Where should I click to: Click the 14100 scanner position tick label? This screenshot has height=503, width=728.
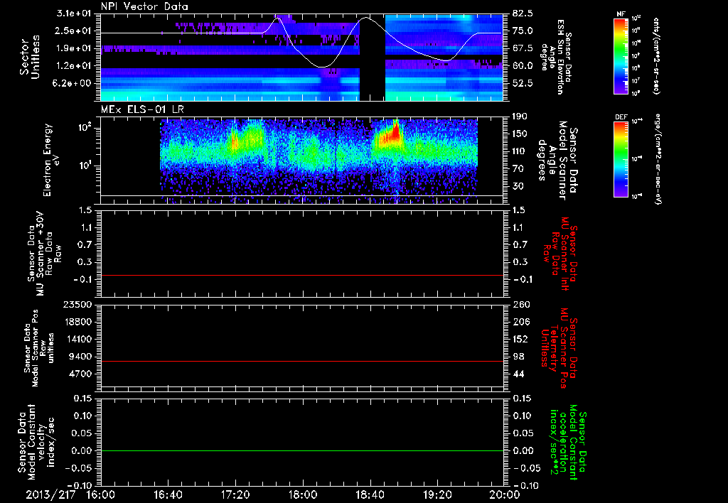coord(77,339)
